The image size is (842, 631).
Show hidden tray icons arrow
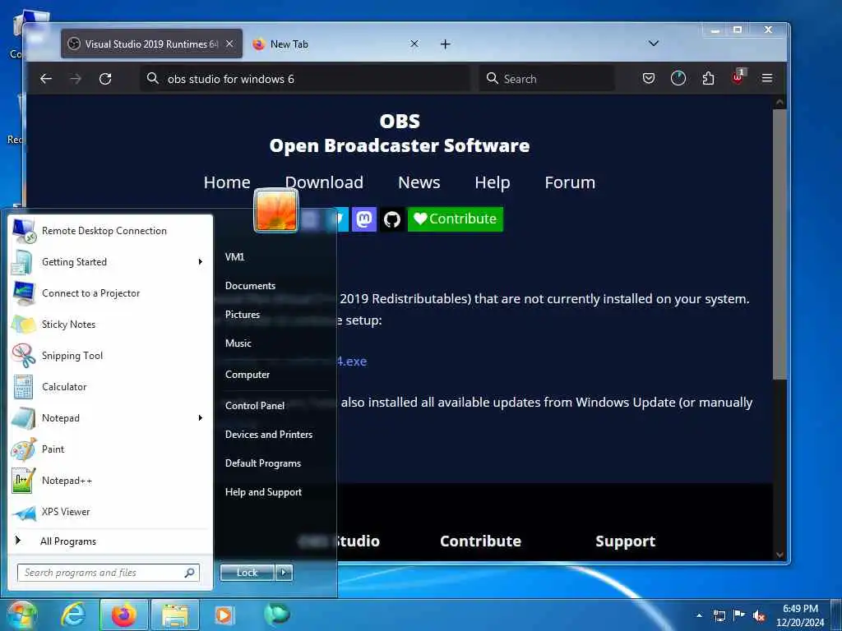tap(699, 616)
